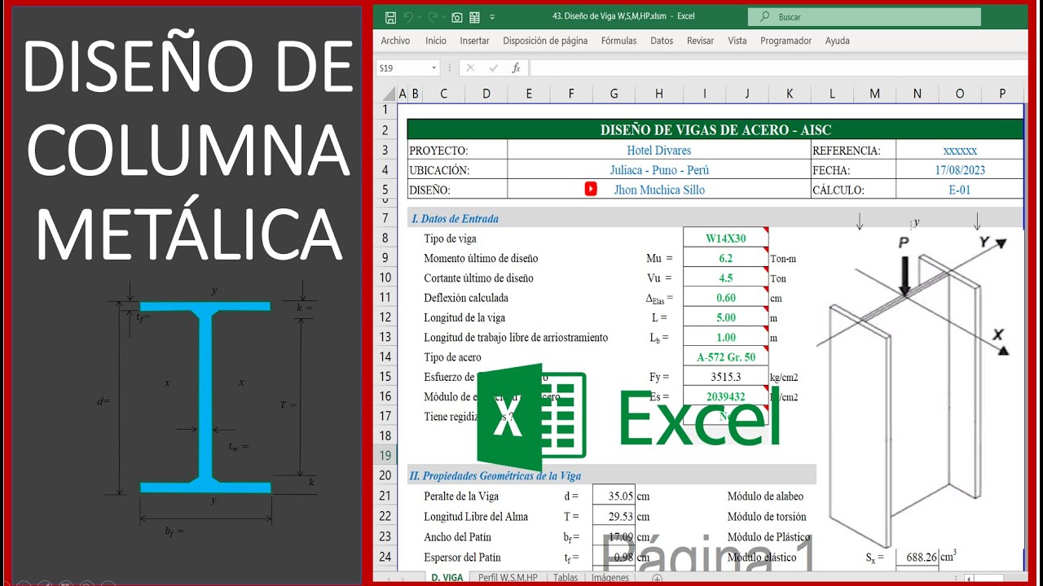Screen dimensions: 1043x586
Task: Click the Insert Function fx icon
Action: [x=516, y=68]
